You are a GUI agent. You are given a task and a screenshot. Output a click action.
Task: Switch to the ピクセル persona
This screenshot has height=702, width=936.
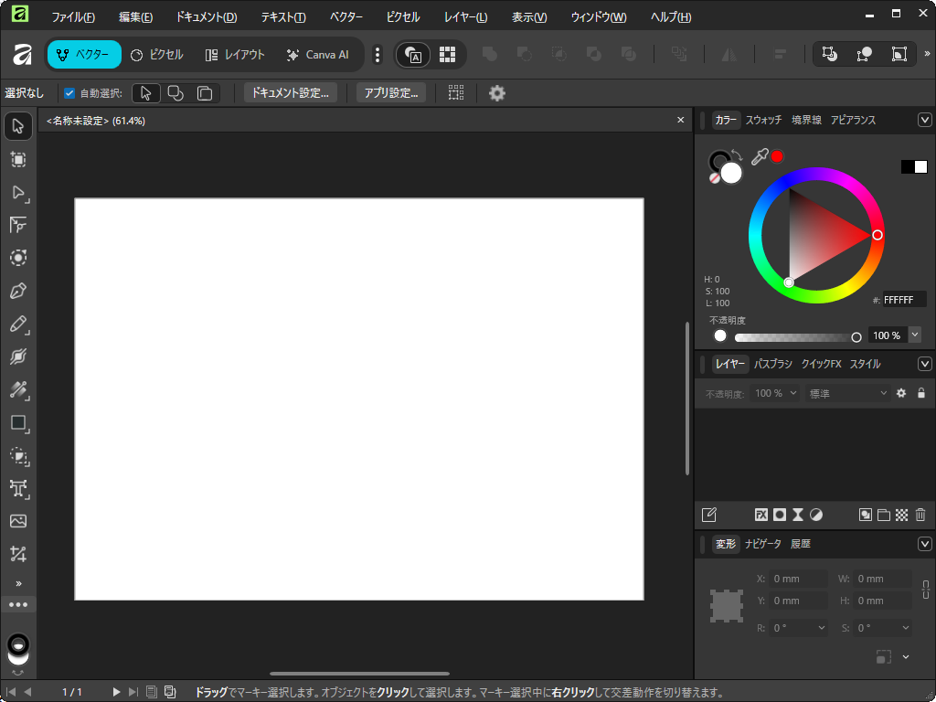156,55
